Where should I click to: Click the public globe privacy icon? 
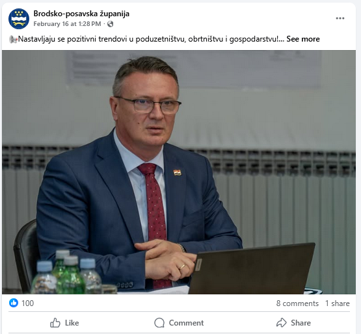[111, 24]
